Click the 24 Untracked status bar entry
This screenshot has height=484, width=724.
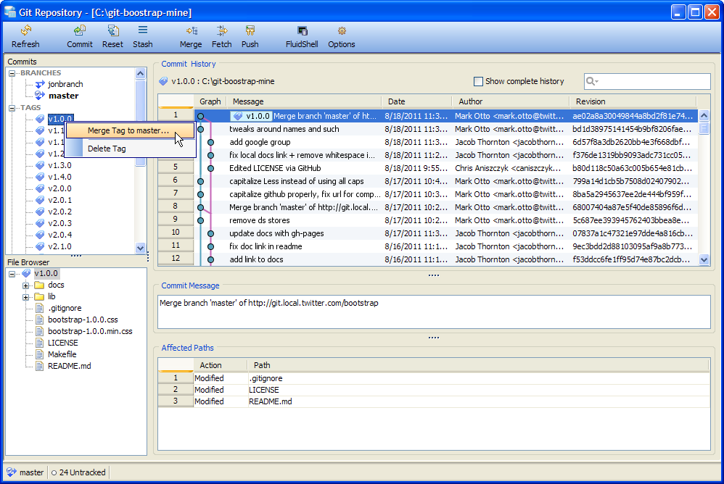point(78,472)
